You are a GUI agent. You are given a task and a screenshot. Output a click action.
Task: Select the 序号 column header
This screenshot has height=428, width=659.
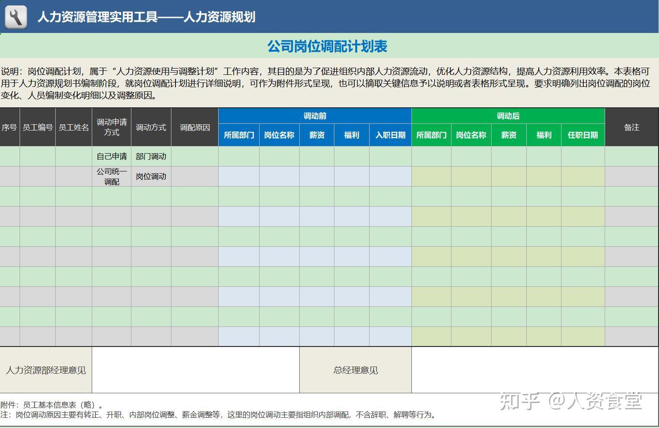tap(9, 127)
